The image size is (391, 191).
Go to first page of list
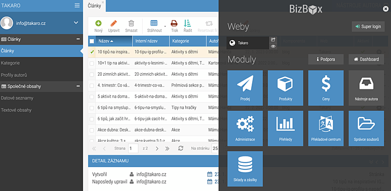[x=94, y=149]
